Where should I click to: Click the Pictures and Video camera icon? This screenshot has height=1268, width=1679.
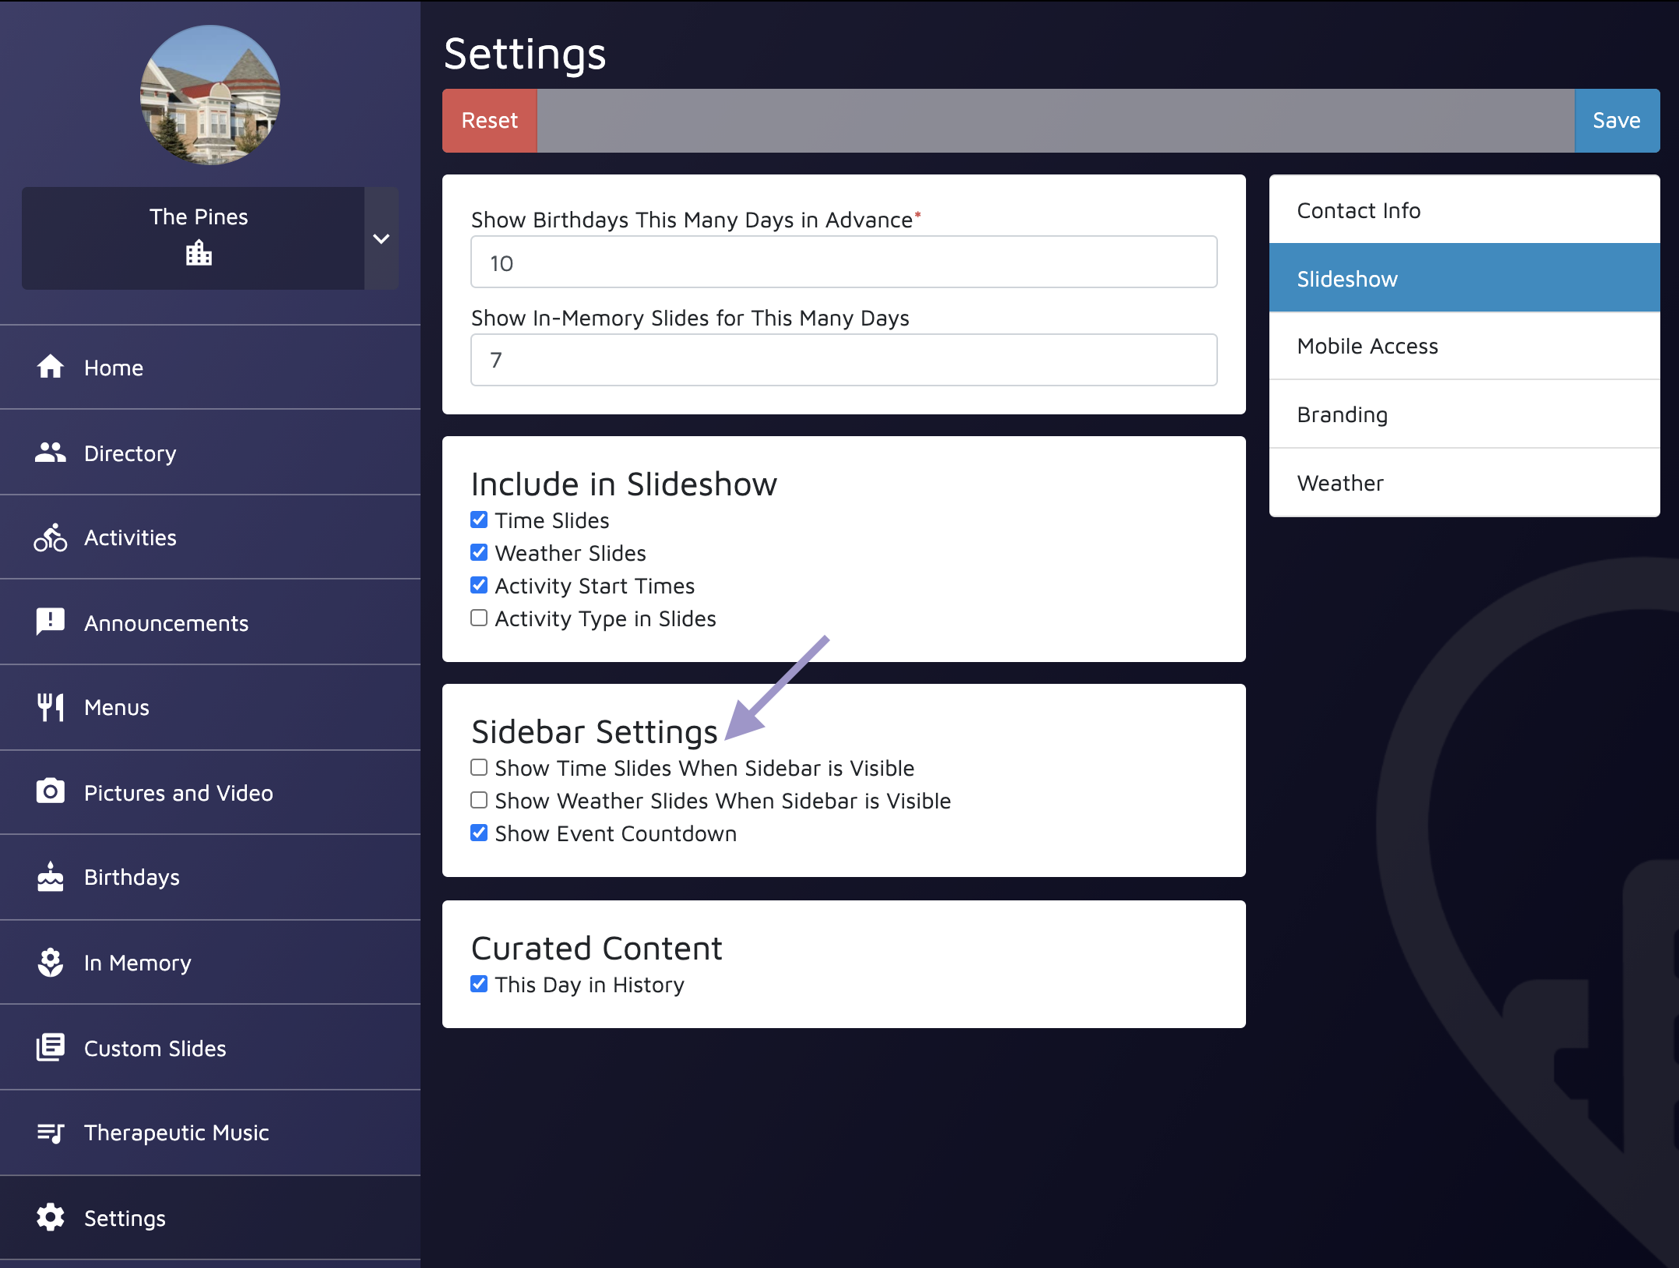coord(51,792)
